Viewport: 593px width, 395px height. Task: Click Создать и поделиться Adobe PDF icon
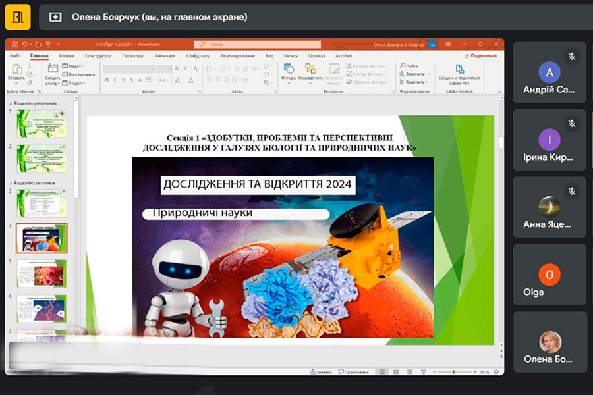(459, 69)
